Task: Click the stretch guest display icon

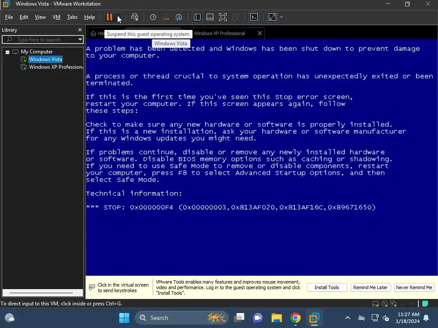Action: [272, 17]
